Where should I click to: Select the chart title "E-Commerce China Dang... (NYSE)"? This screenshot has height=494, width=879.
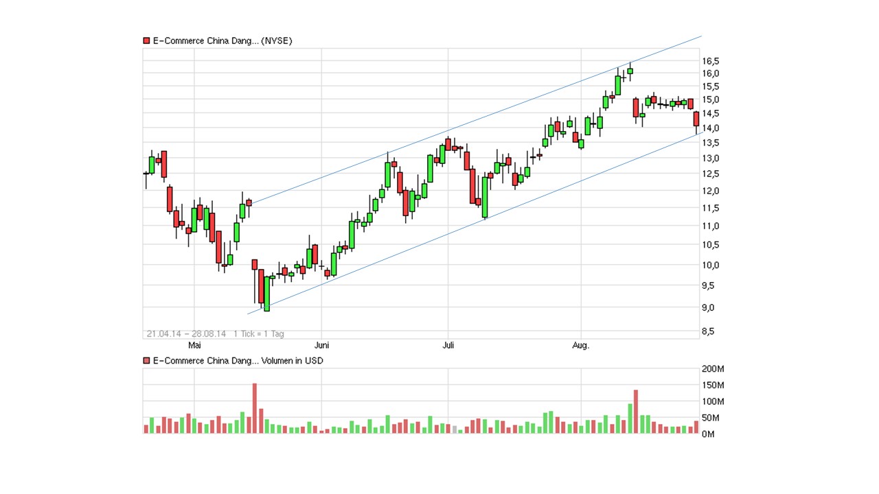tap(222, 41)
